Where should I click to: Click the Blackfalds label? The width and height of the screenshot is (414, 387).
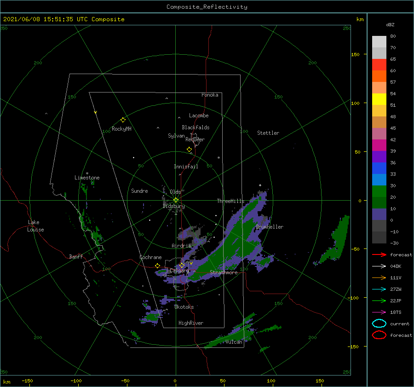click(195, 127)
